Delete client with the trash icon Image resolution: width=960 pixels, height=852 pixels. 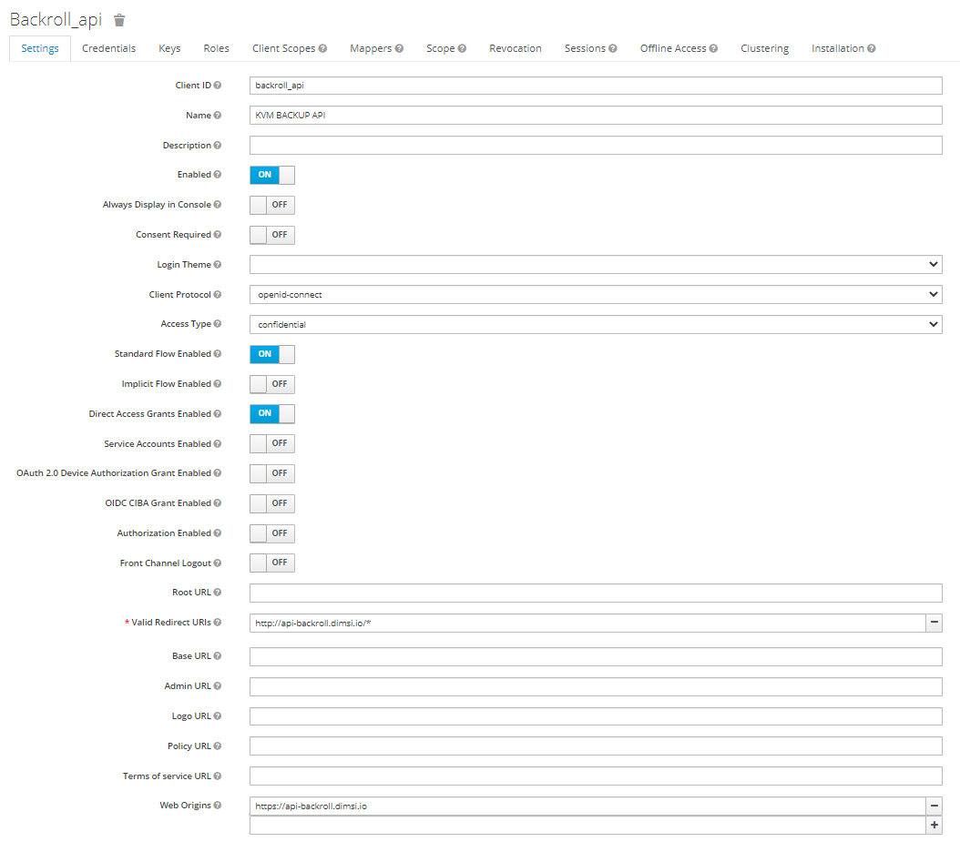coord(119,20)
